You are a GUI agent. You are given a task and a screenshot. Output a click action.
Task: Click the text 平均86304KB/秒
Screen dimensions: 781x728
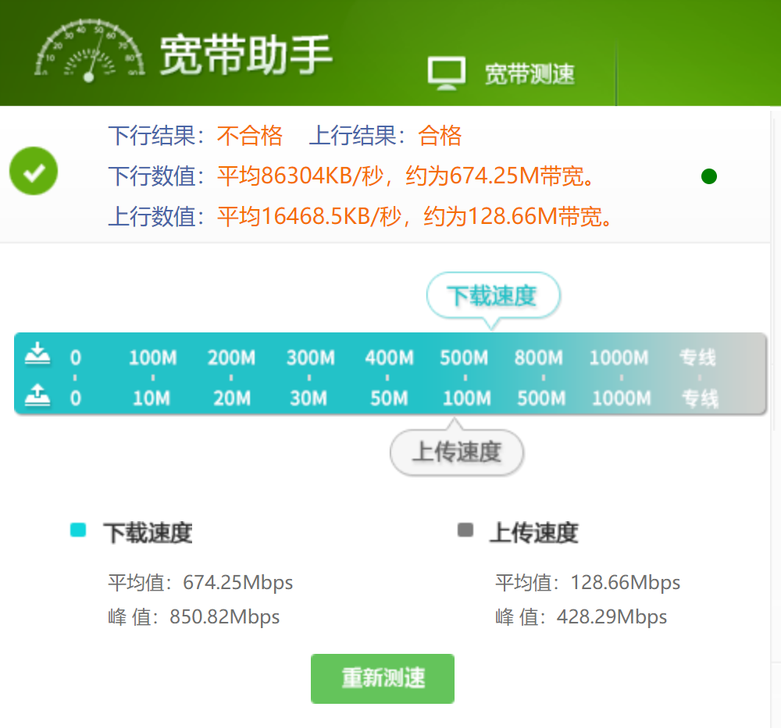coord(301,176)
